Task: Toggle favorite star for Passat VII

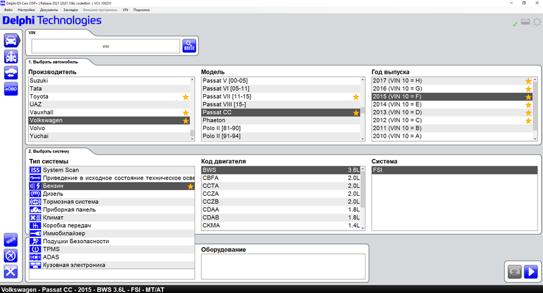Action: 356,97
